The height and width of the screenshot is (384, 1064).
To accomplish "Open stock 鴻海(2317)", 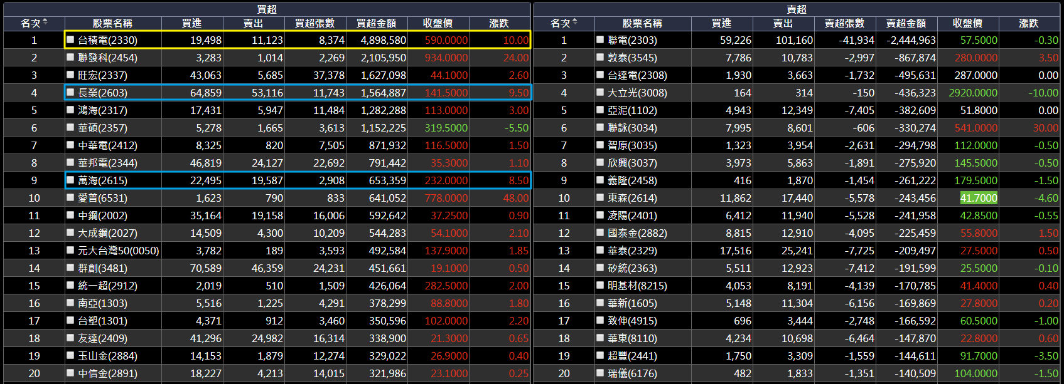I will coord(102,110).
